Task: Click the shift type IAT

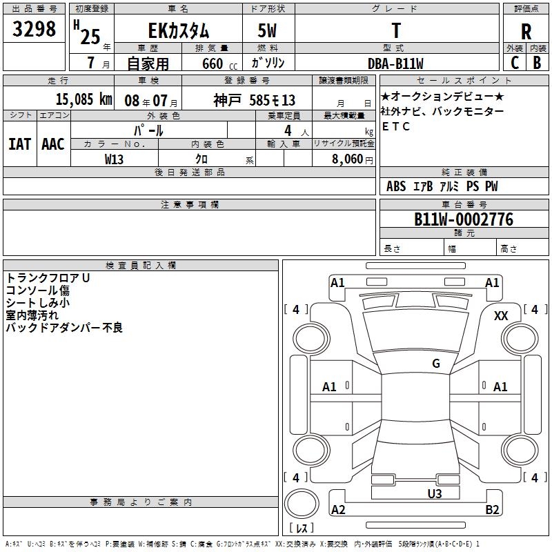Action: 19,144
